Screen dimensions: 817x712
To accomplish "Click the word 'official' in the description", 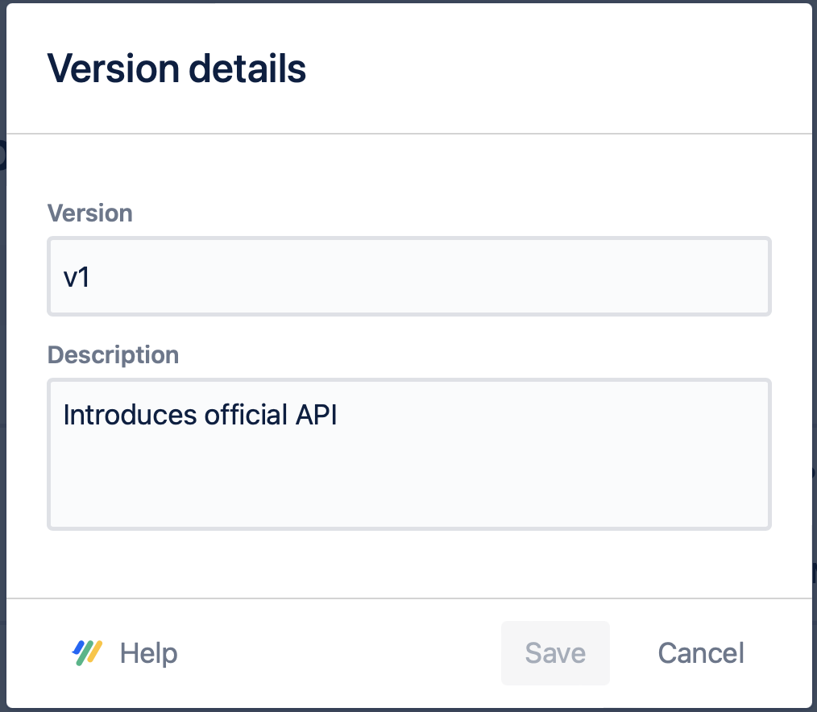I will 244,415.
